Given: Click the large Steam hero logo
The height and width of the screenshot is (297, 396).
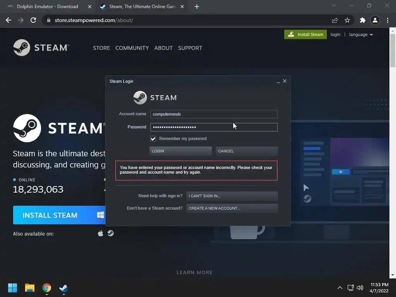Looking at the screenshot, I should point(59,128).
